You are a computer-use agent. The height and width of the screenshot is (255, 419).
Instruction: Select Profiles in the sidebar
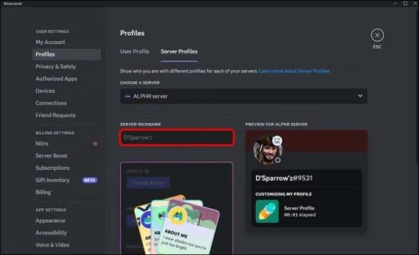click(x=67, y=54)
